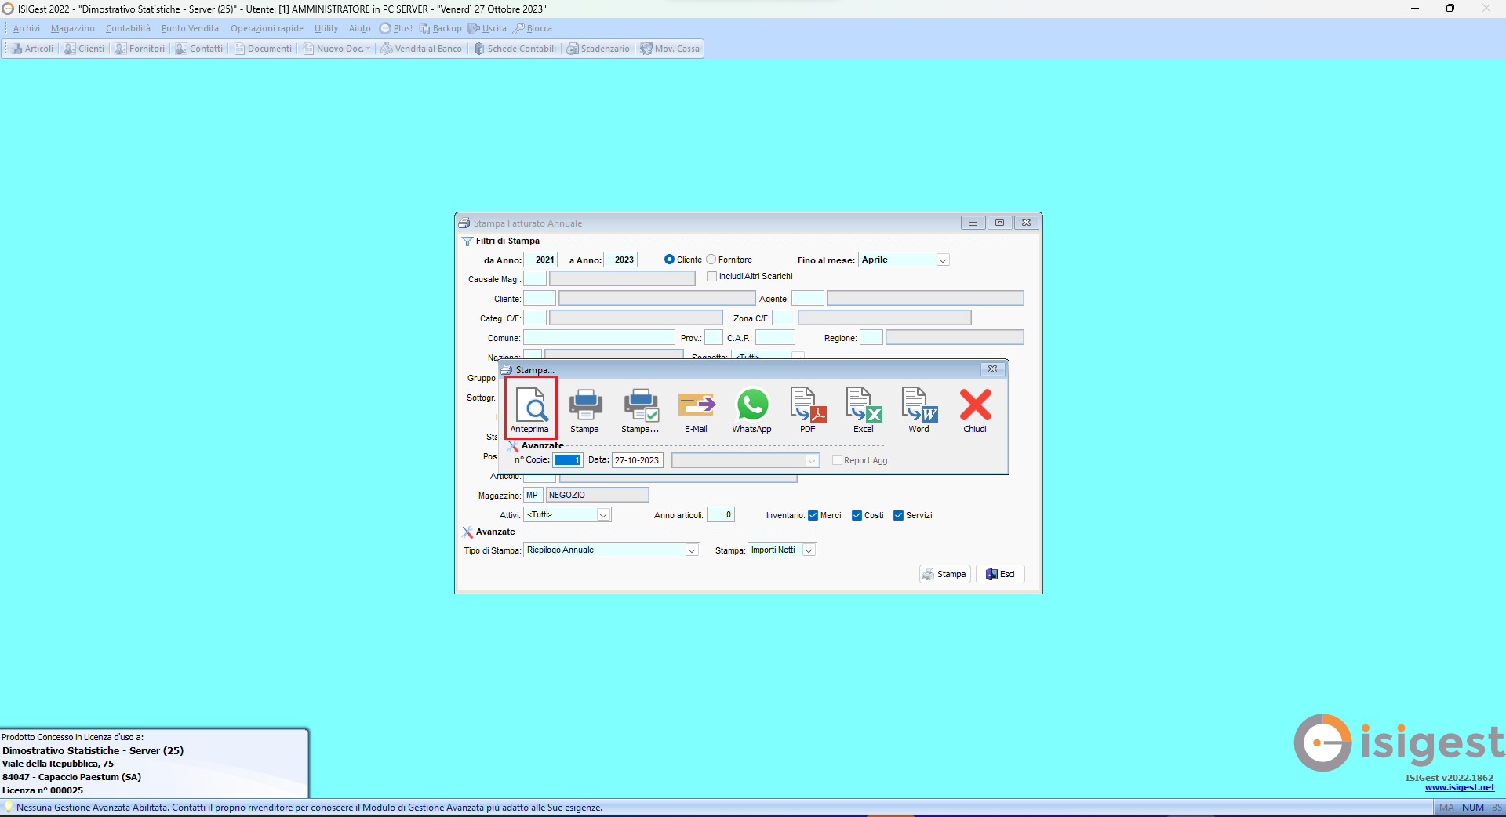Click the Stampa printer icon in dialog

(x=584, y=408)
